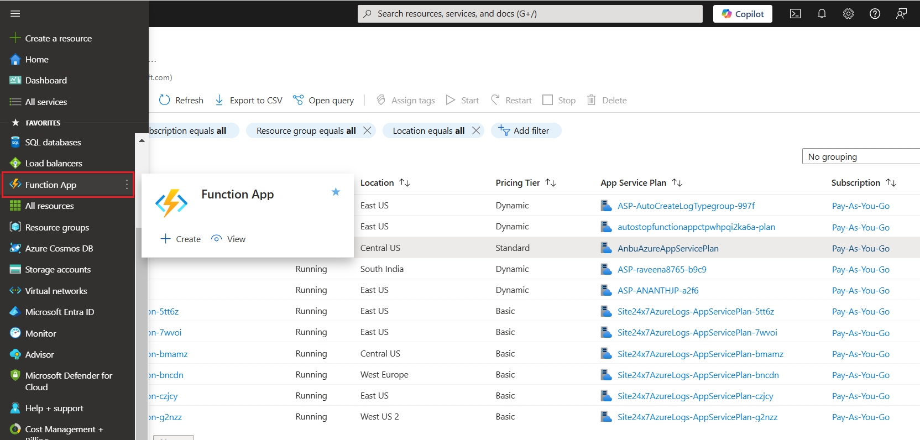Open Function App more options ellipsis

127,185
